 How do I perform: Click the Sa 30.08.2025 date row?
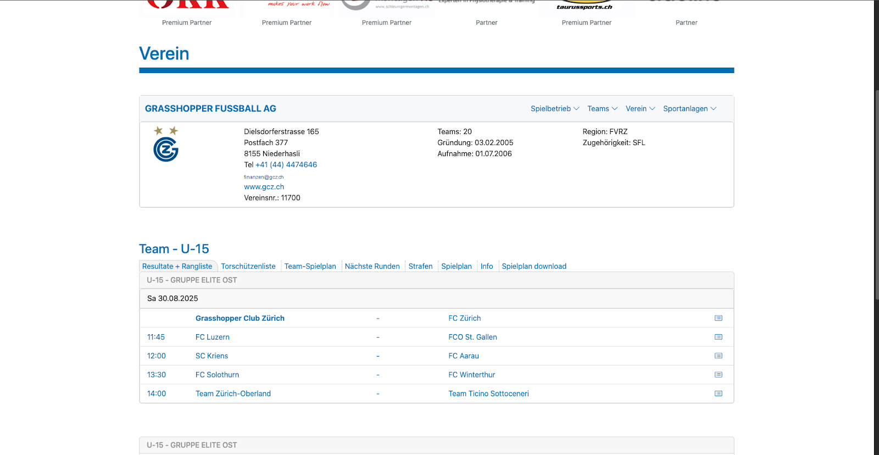tap(437, 298)
